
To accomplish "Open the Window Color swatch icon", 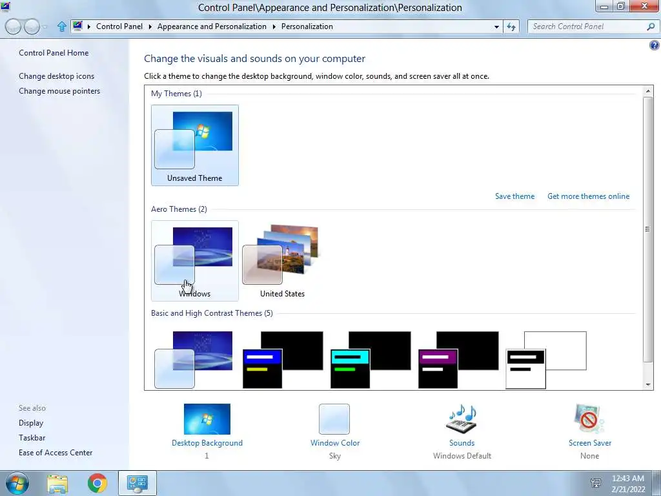I will coord(334,418).
